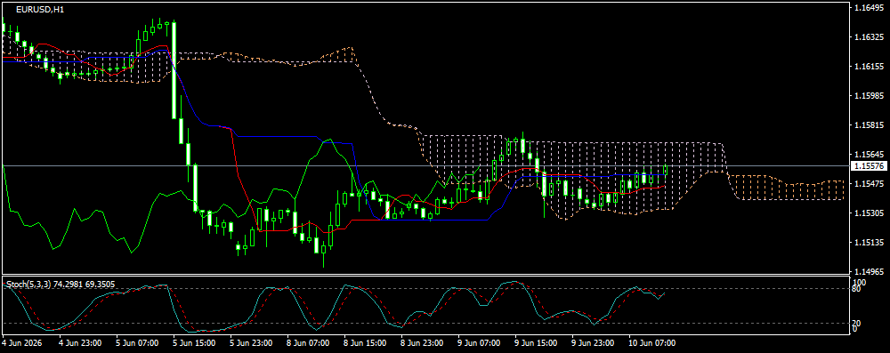Click the 4 Jun 23:00 time label
Screen dimensions: 890x353
click(x=81, y=343)
